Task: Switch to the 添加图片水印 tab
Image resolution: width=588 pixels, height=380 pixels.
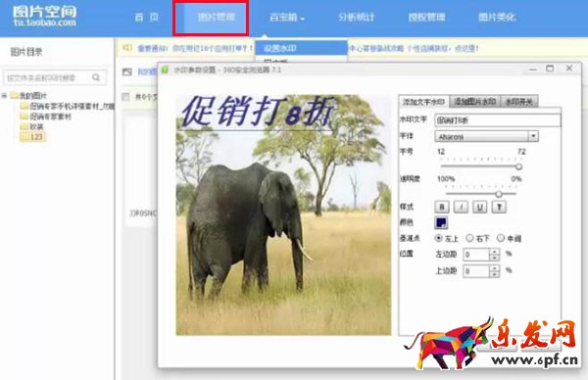Action: click(475, 102)
